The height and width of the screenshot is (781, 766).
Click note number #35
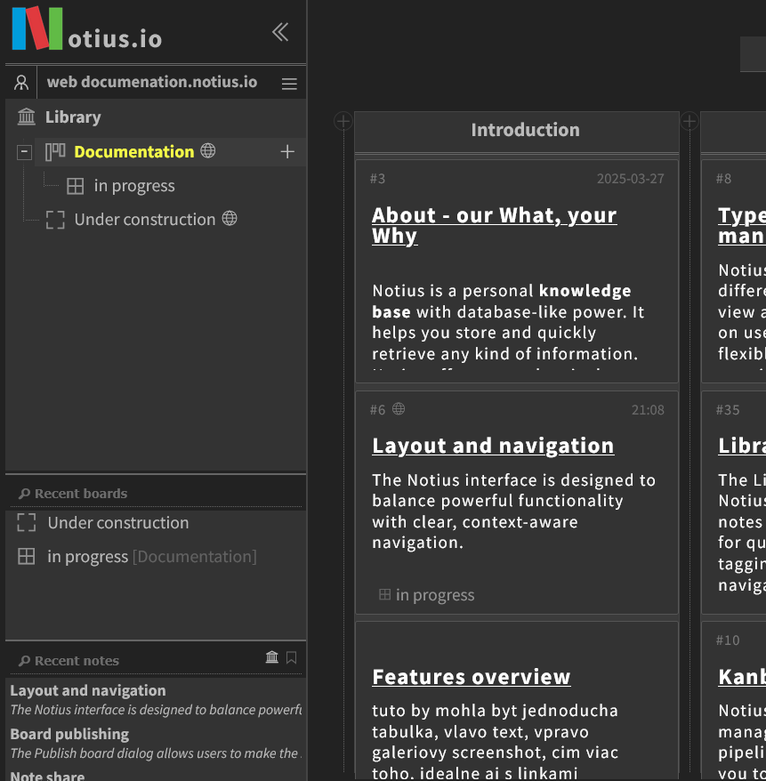(x=728, y=410)
